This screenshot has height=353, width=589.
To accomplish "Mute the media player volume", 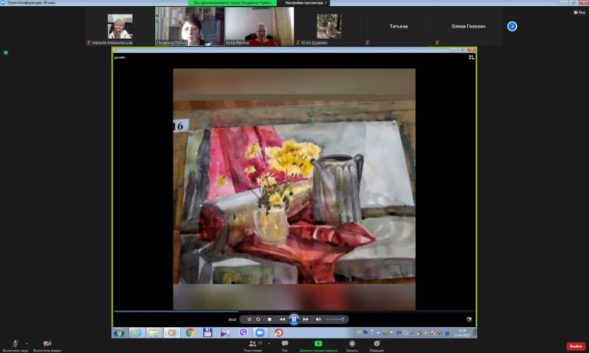I will [318, 319].
